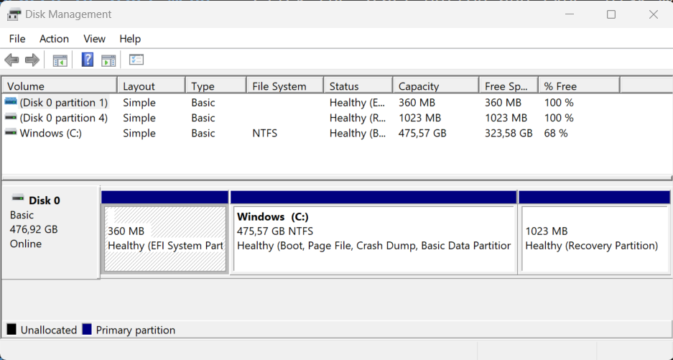Click the Disk 0 partition 1 volume icon

click(x=11, y=102)
